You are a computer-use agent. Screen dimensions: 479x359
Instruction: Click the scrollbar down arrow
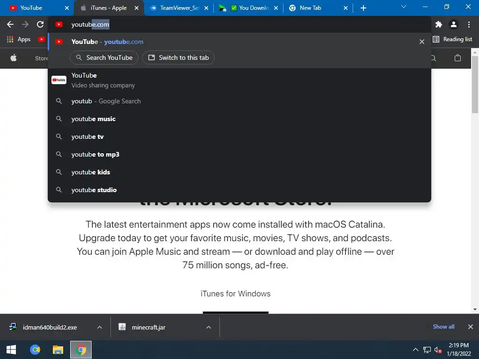click(x=475, y=309)
